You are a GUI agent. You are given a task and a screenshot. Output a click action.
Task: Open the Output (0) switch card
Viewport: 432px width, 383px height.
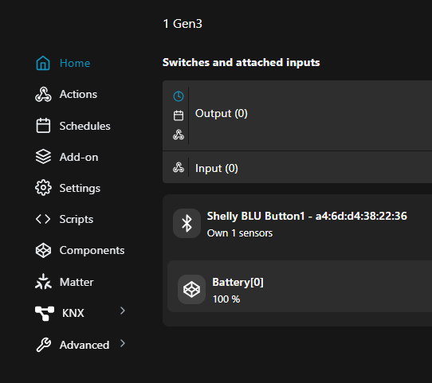point(297,115)
